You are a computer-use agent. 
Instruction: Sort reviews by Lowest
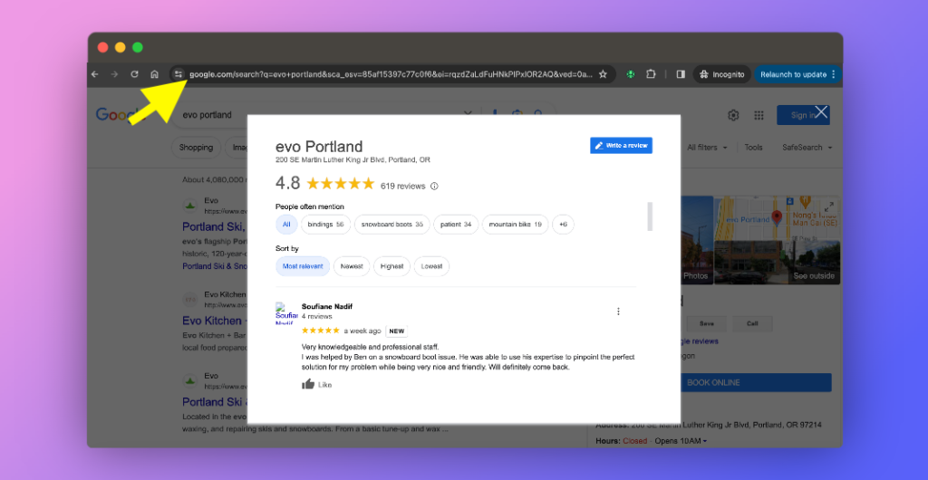coord(431,266)
